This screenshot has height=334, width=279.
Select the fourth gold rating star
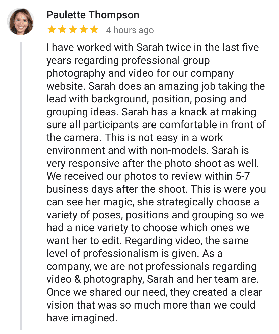[x=84, y=30]
